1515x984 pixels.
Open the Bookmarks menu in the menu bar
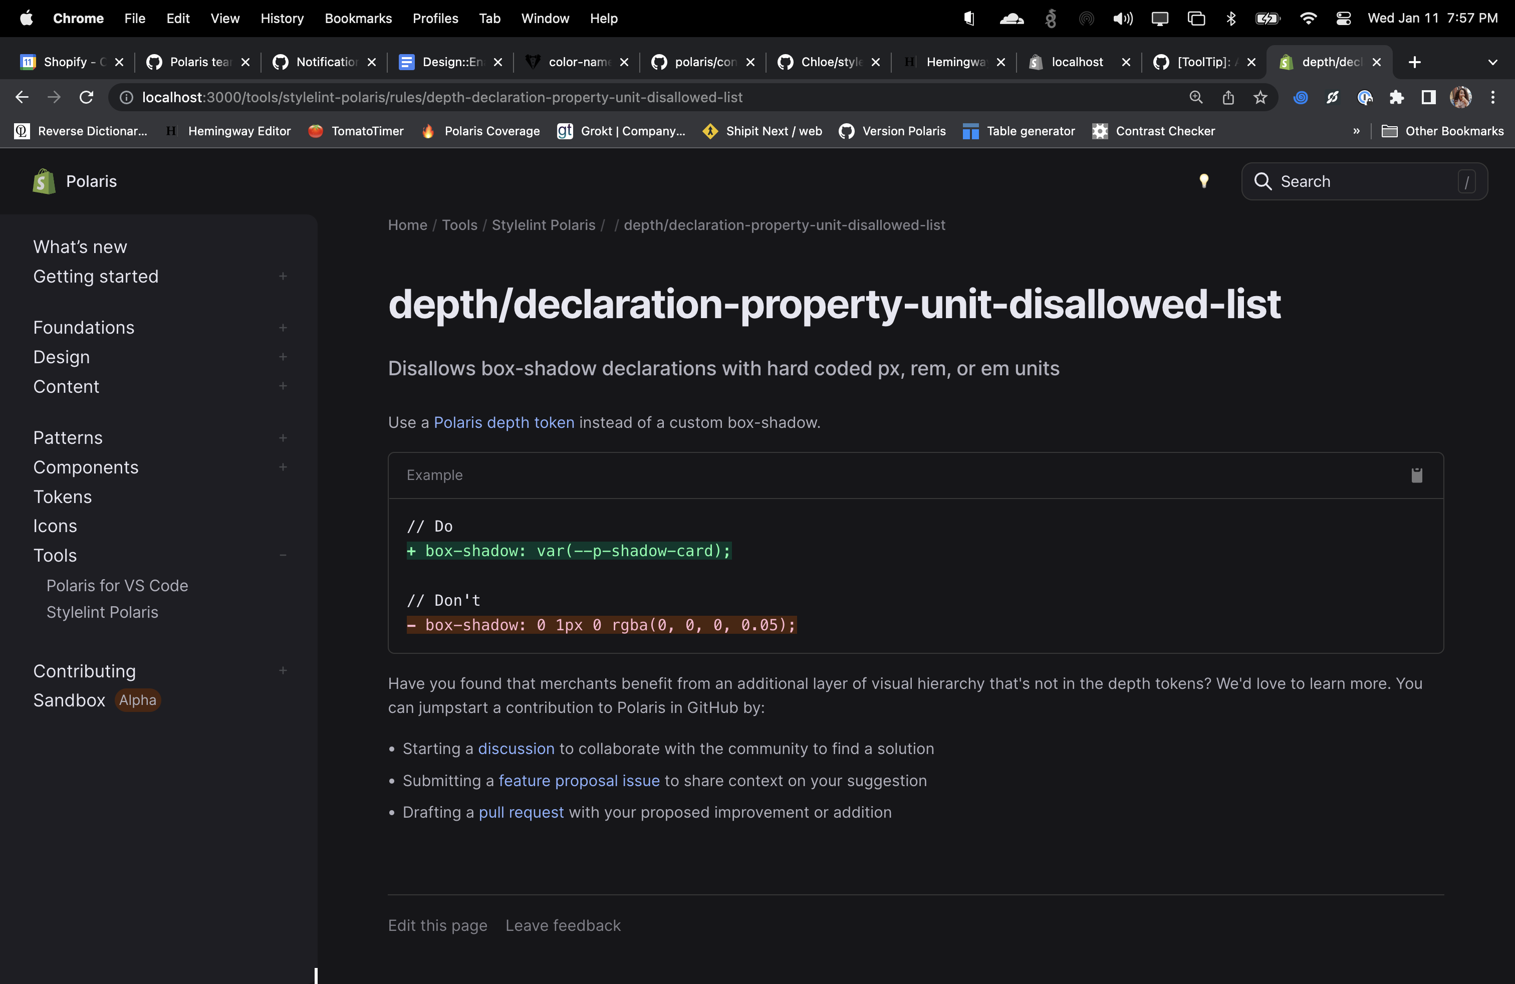point(358,19)
